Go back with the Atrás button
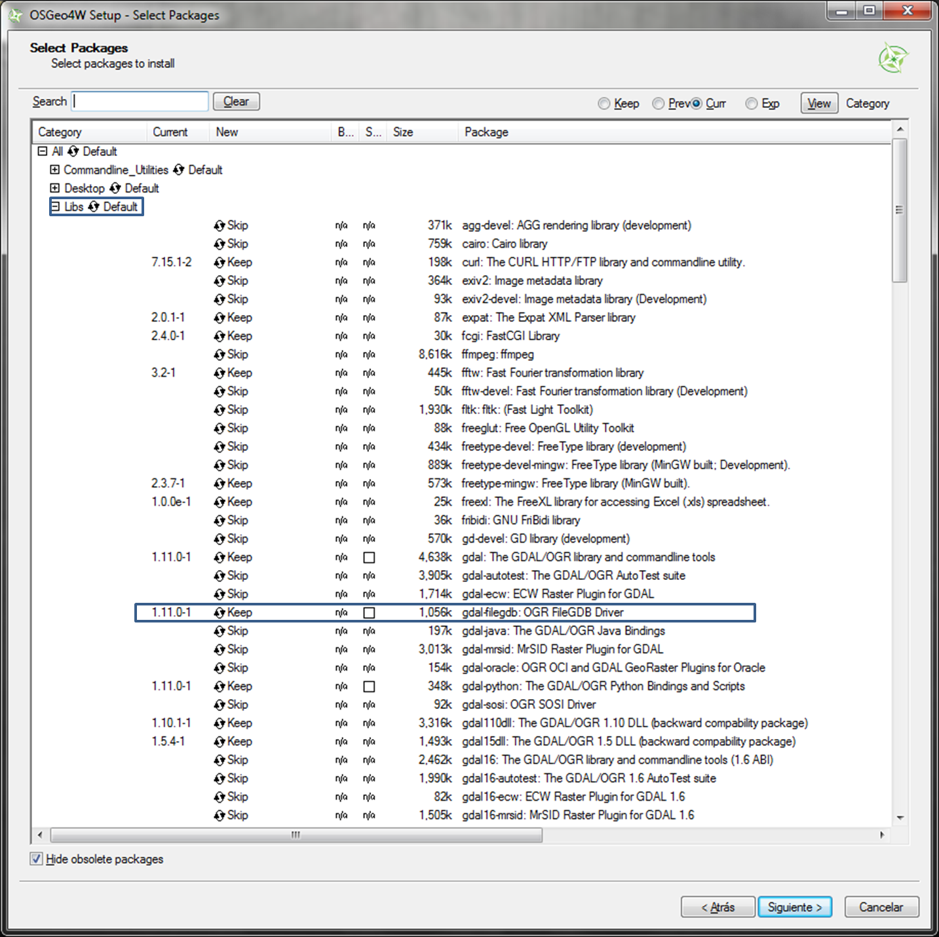Screen dimensions: 939x937 point(718,907)
